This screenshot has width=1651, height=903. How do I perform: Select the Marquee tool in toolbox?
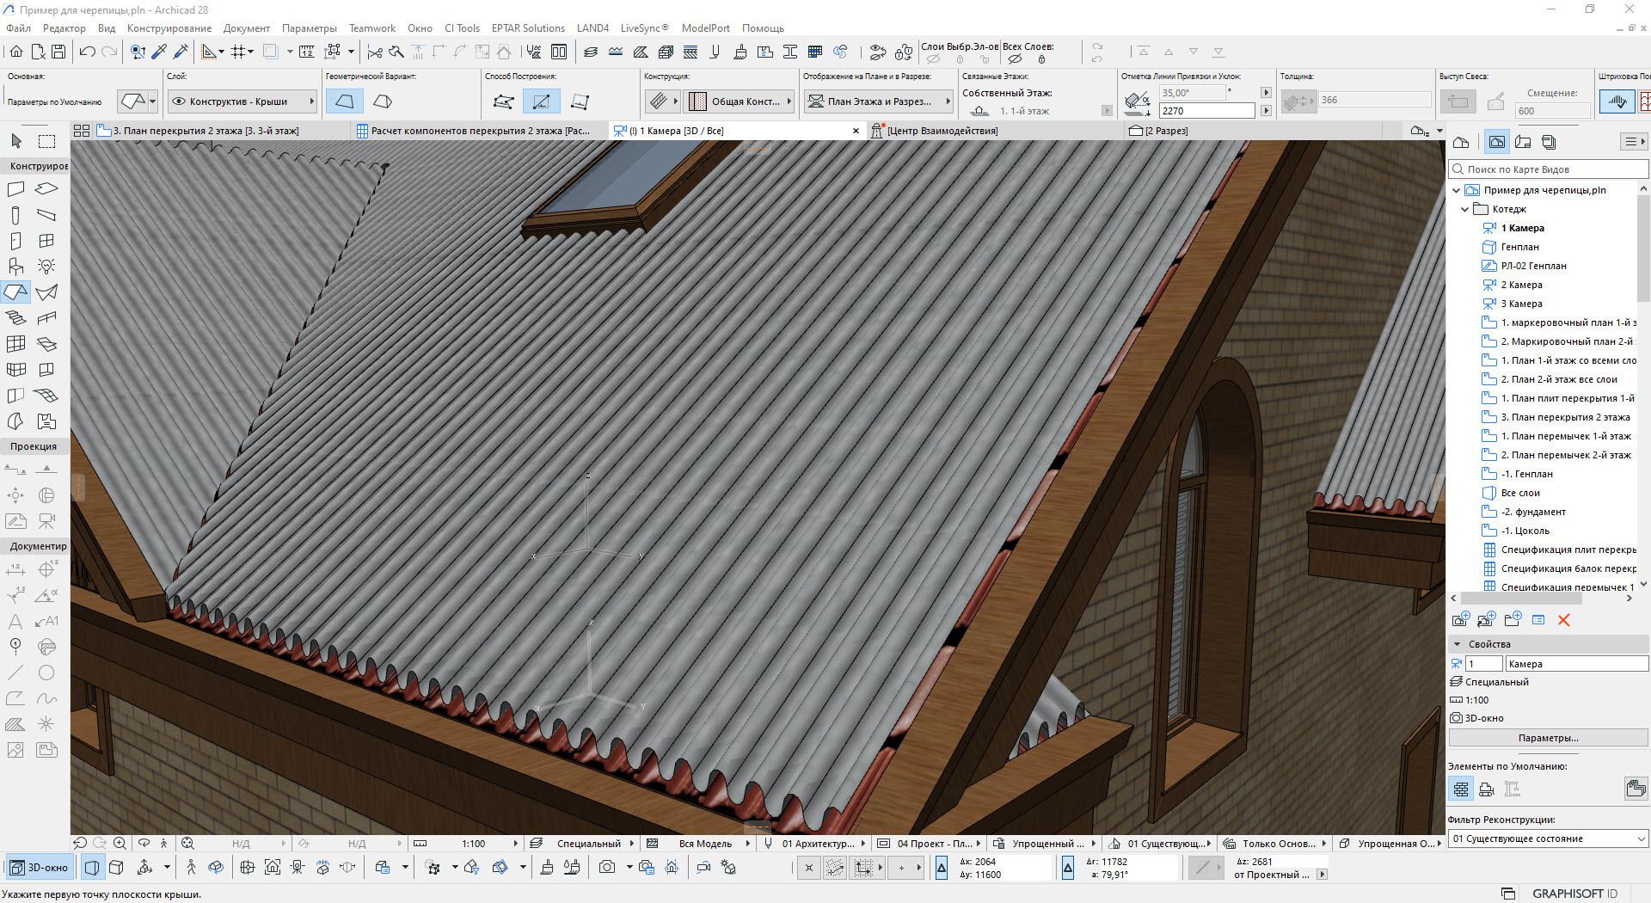click(x=46, y=141)
